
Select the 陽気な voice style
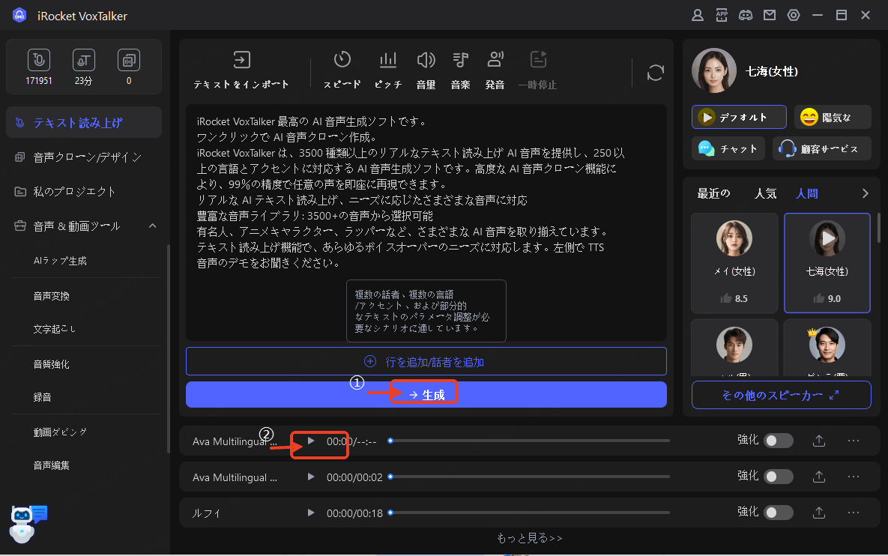pos(833,117)
